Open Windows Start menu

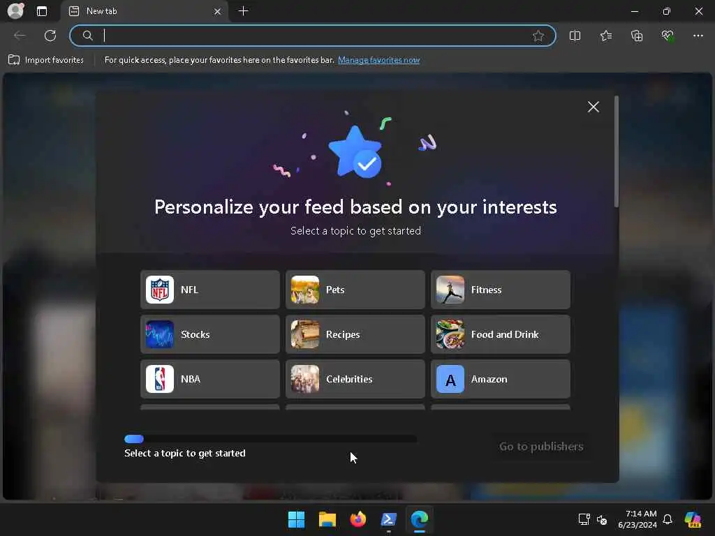[x=296, y=519]
